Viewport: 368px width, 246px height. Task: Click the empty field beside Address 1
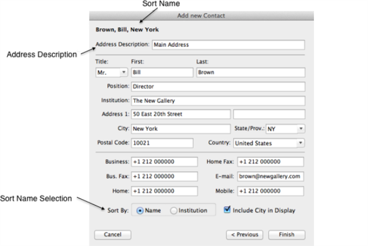(269, 114)
